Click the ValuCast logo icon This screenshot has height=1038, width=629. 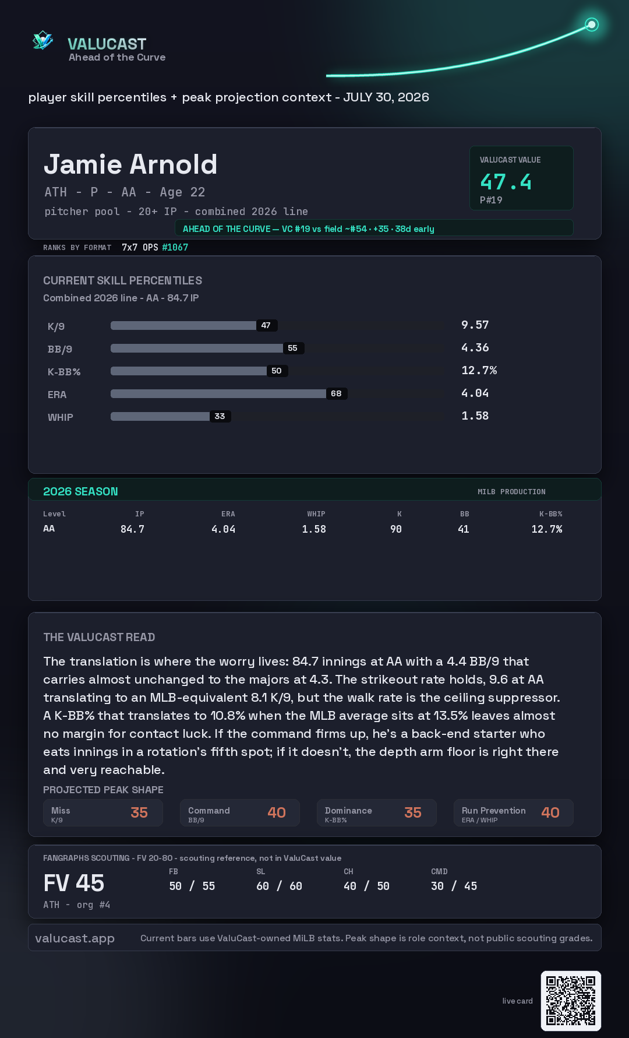pos(43,40)
